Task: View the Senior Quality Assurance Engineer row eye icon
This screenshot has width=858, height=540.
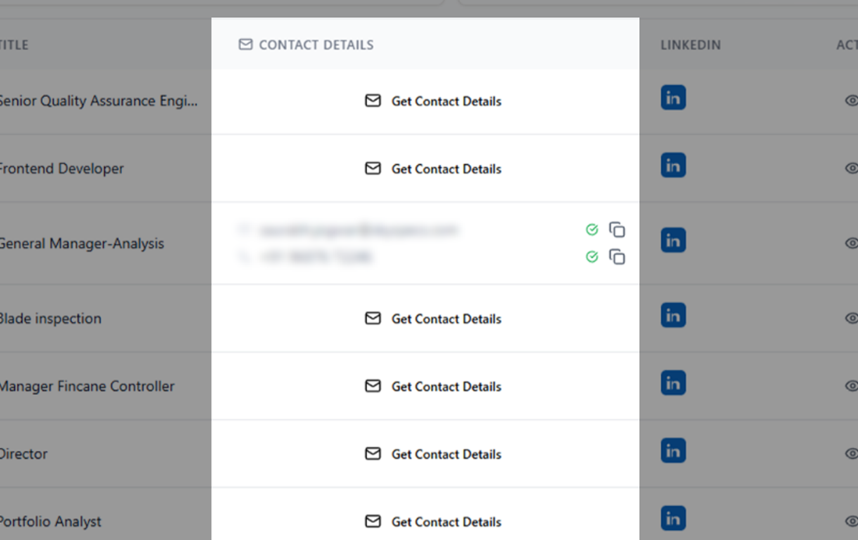Action: coord(851,101)
